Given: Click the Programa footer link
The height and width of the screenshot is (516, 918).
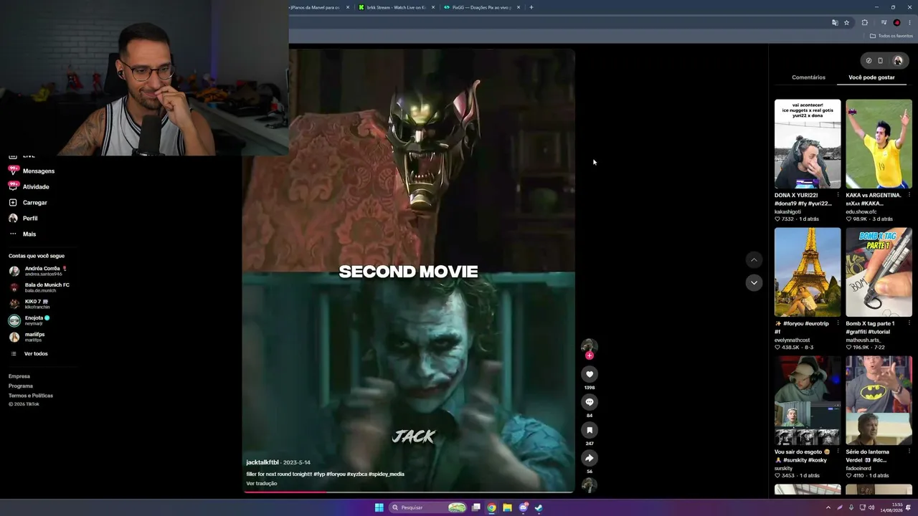Looking at the screenshot, I should point(21,386).
